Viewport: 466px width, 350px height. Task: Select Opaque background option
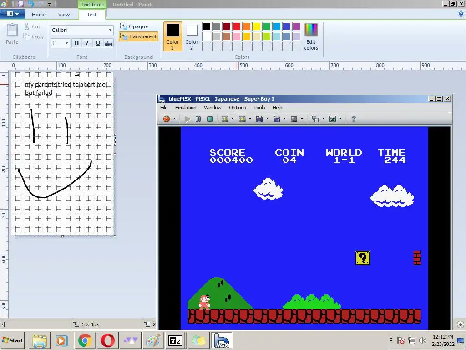click(134, 26)
